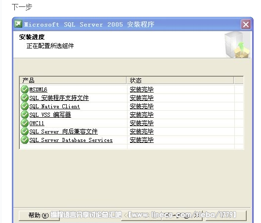261x223 pixels.
Task: Click 安装完毕 in the SQL Server 向后兼容文件 row
Action: pyautogui.click(x=142, y=132)
